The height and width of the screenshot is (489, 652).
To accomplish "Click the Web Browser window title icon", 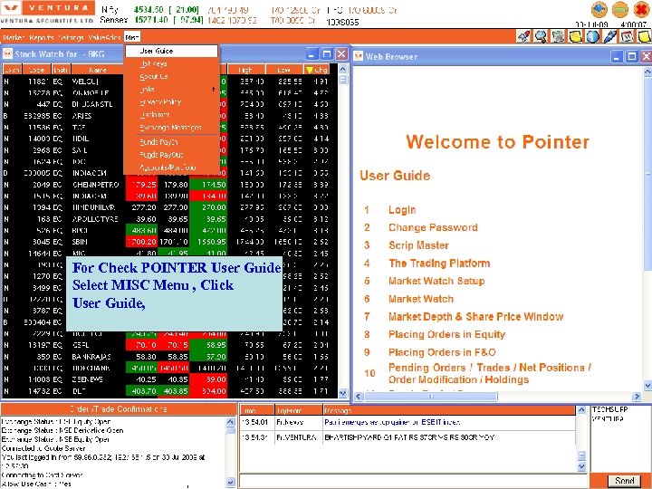I will tap(358, 56).
